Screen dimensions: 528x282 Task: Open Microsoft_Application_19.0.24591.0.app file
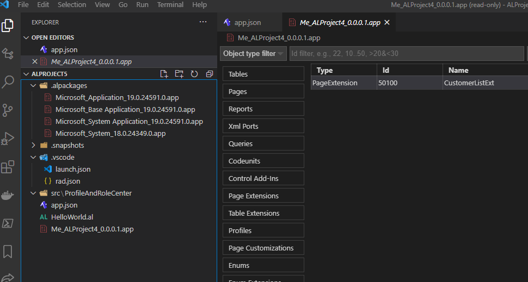119,98
